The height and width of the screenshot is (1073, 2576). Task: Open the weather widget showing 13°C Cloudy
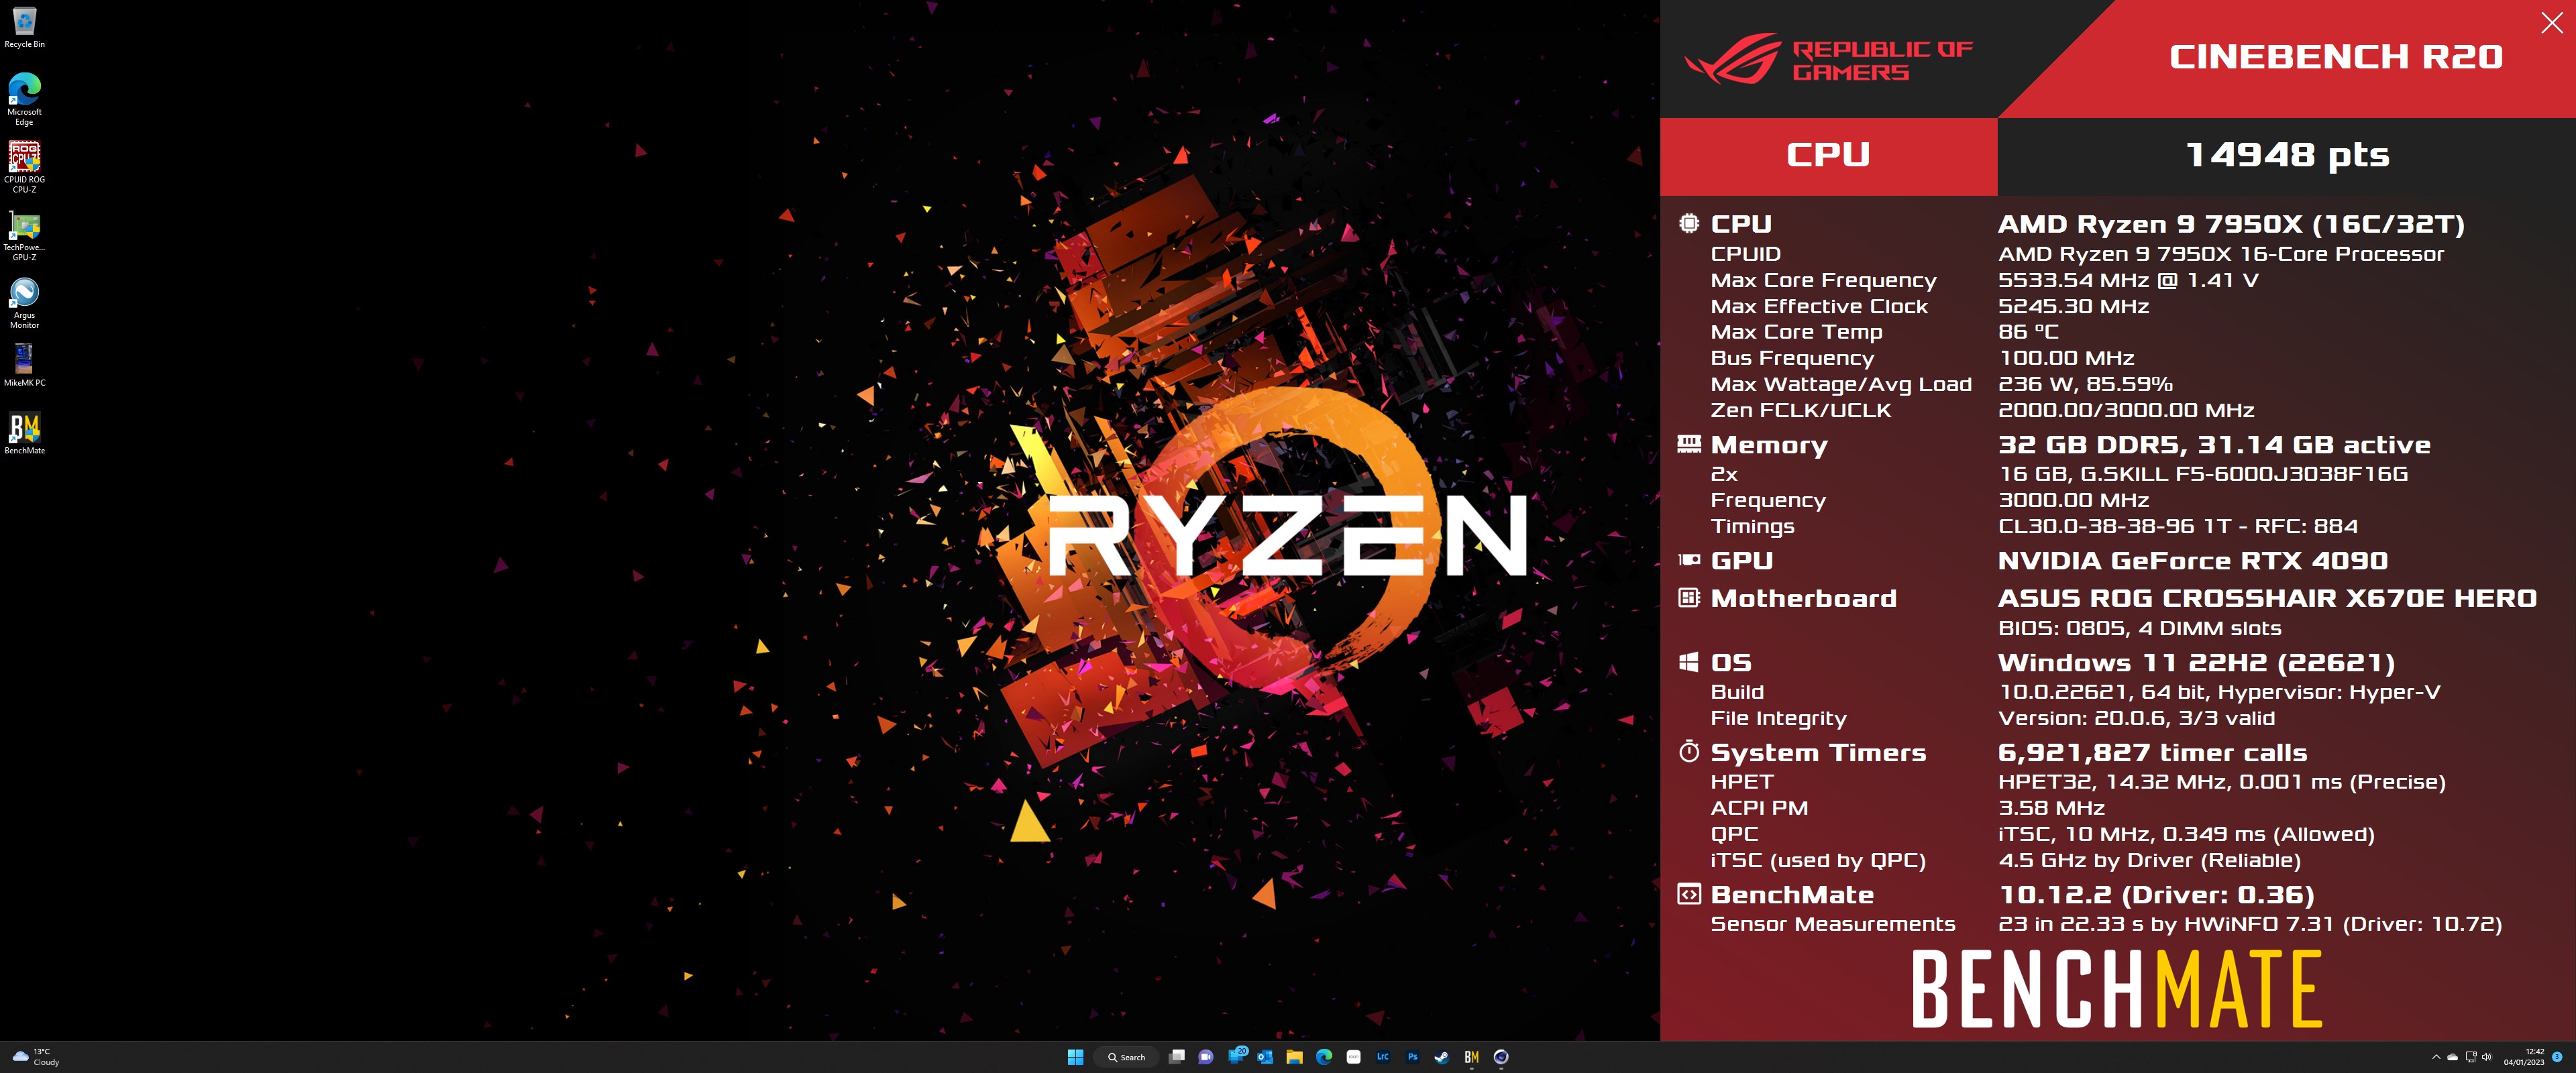[36, 1057]
